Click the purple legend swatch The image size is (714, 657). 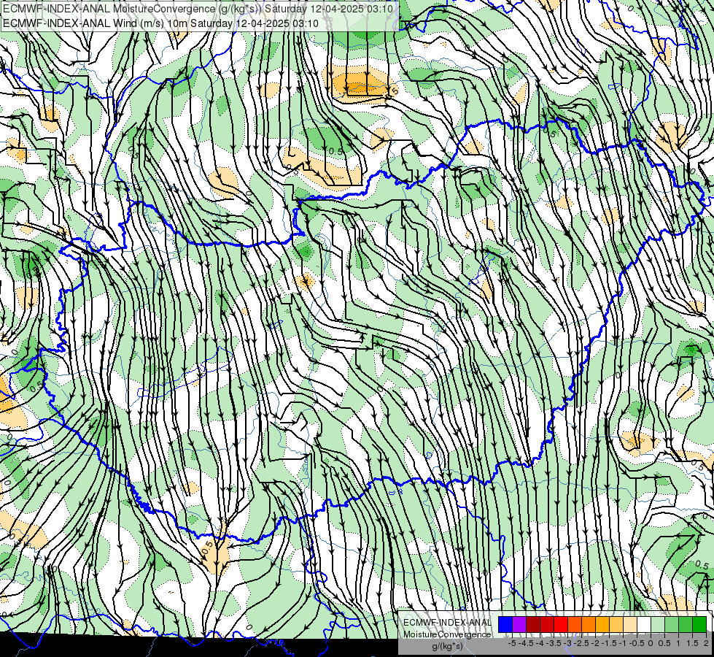click(519, 625)
